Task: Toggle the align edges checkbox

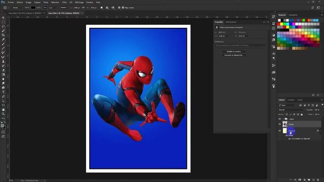Action: 123,8
